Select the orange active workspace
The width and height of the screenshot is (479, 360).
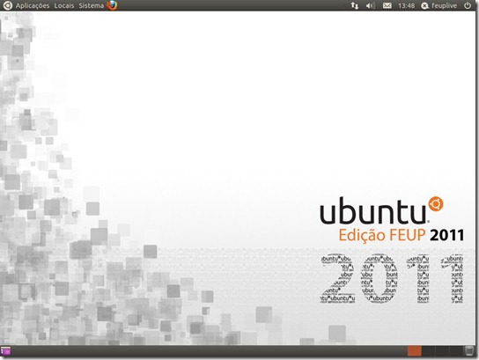coord(414,351)
